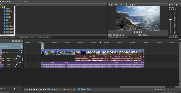Toggle Ignore Event Grouping in the timeline toolbar
This screenshot has height=93, width=181.
coord(90,89)
